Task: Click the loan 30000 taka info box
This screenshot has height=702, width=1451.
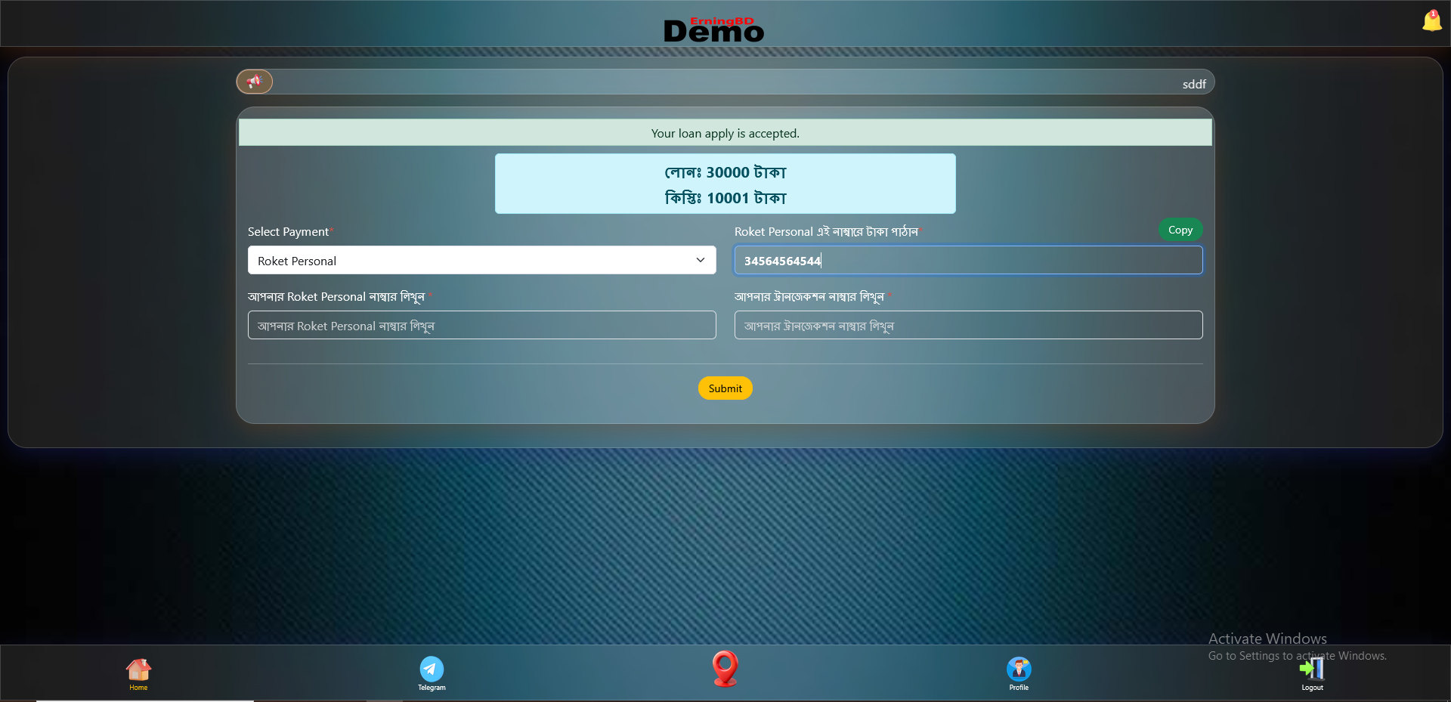Action: (725, 184)
